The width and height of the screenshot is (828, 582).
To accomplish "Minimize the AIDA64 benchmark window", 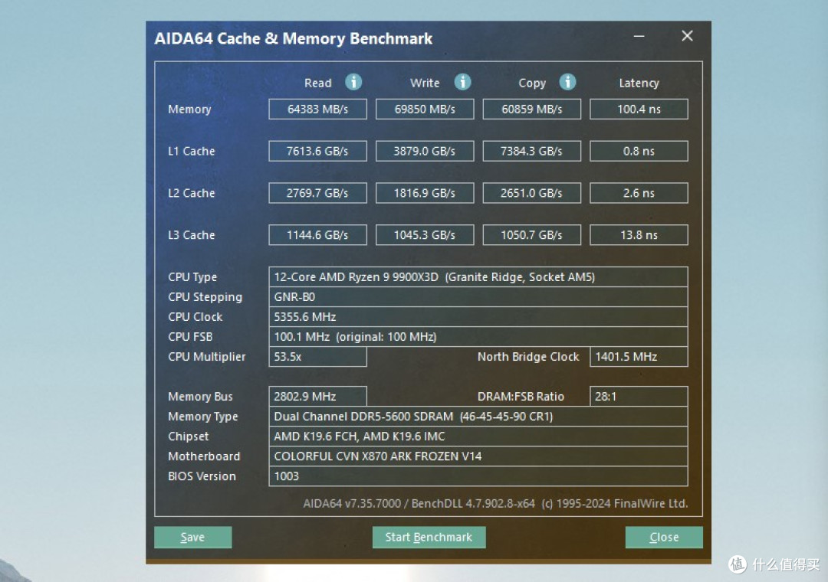I will pos(639,36).
